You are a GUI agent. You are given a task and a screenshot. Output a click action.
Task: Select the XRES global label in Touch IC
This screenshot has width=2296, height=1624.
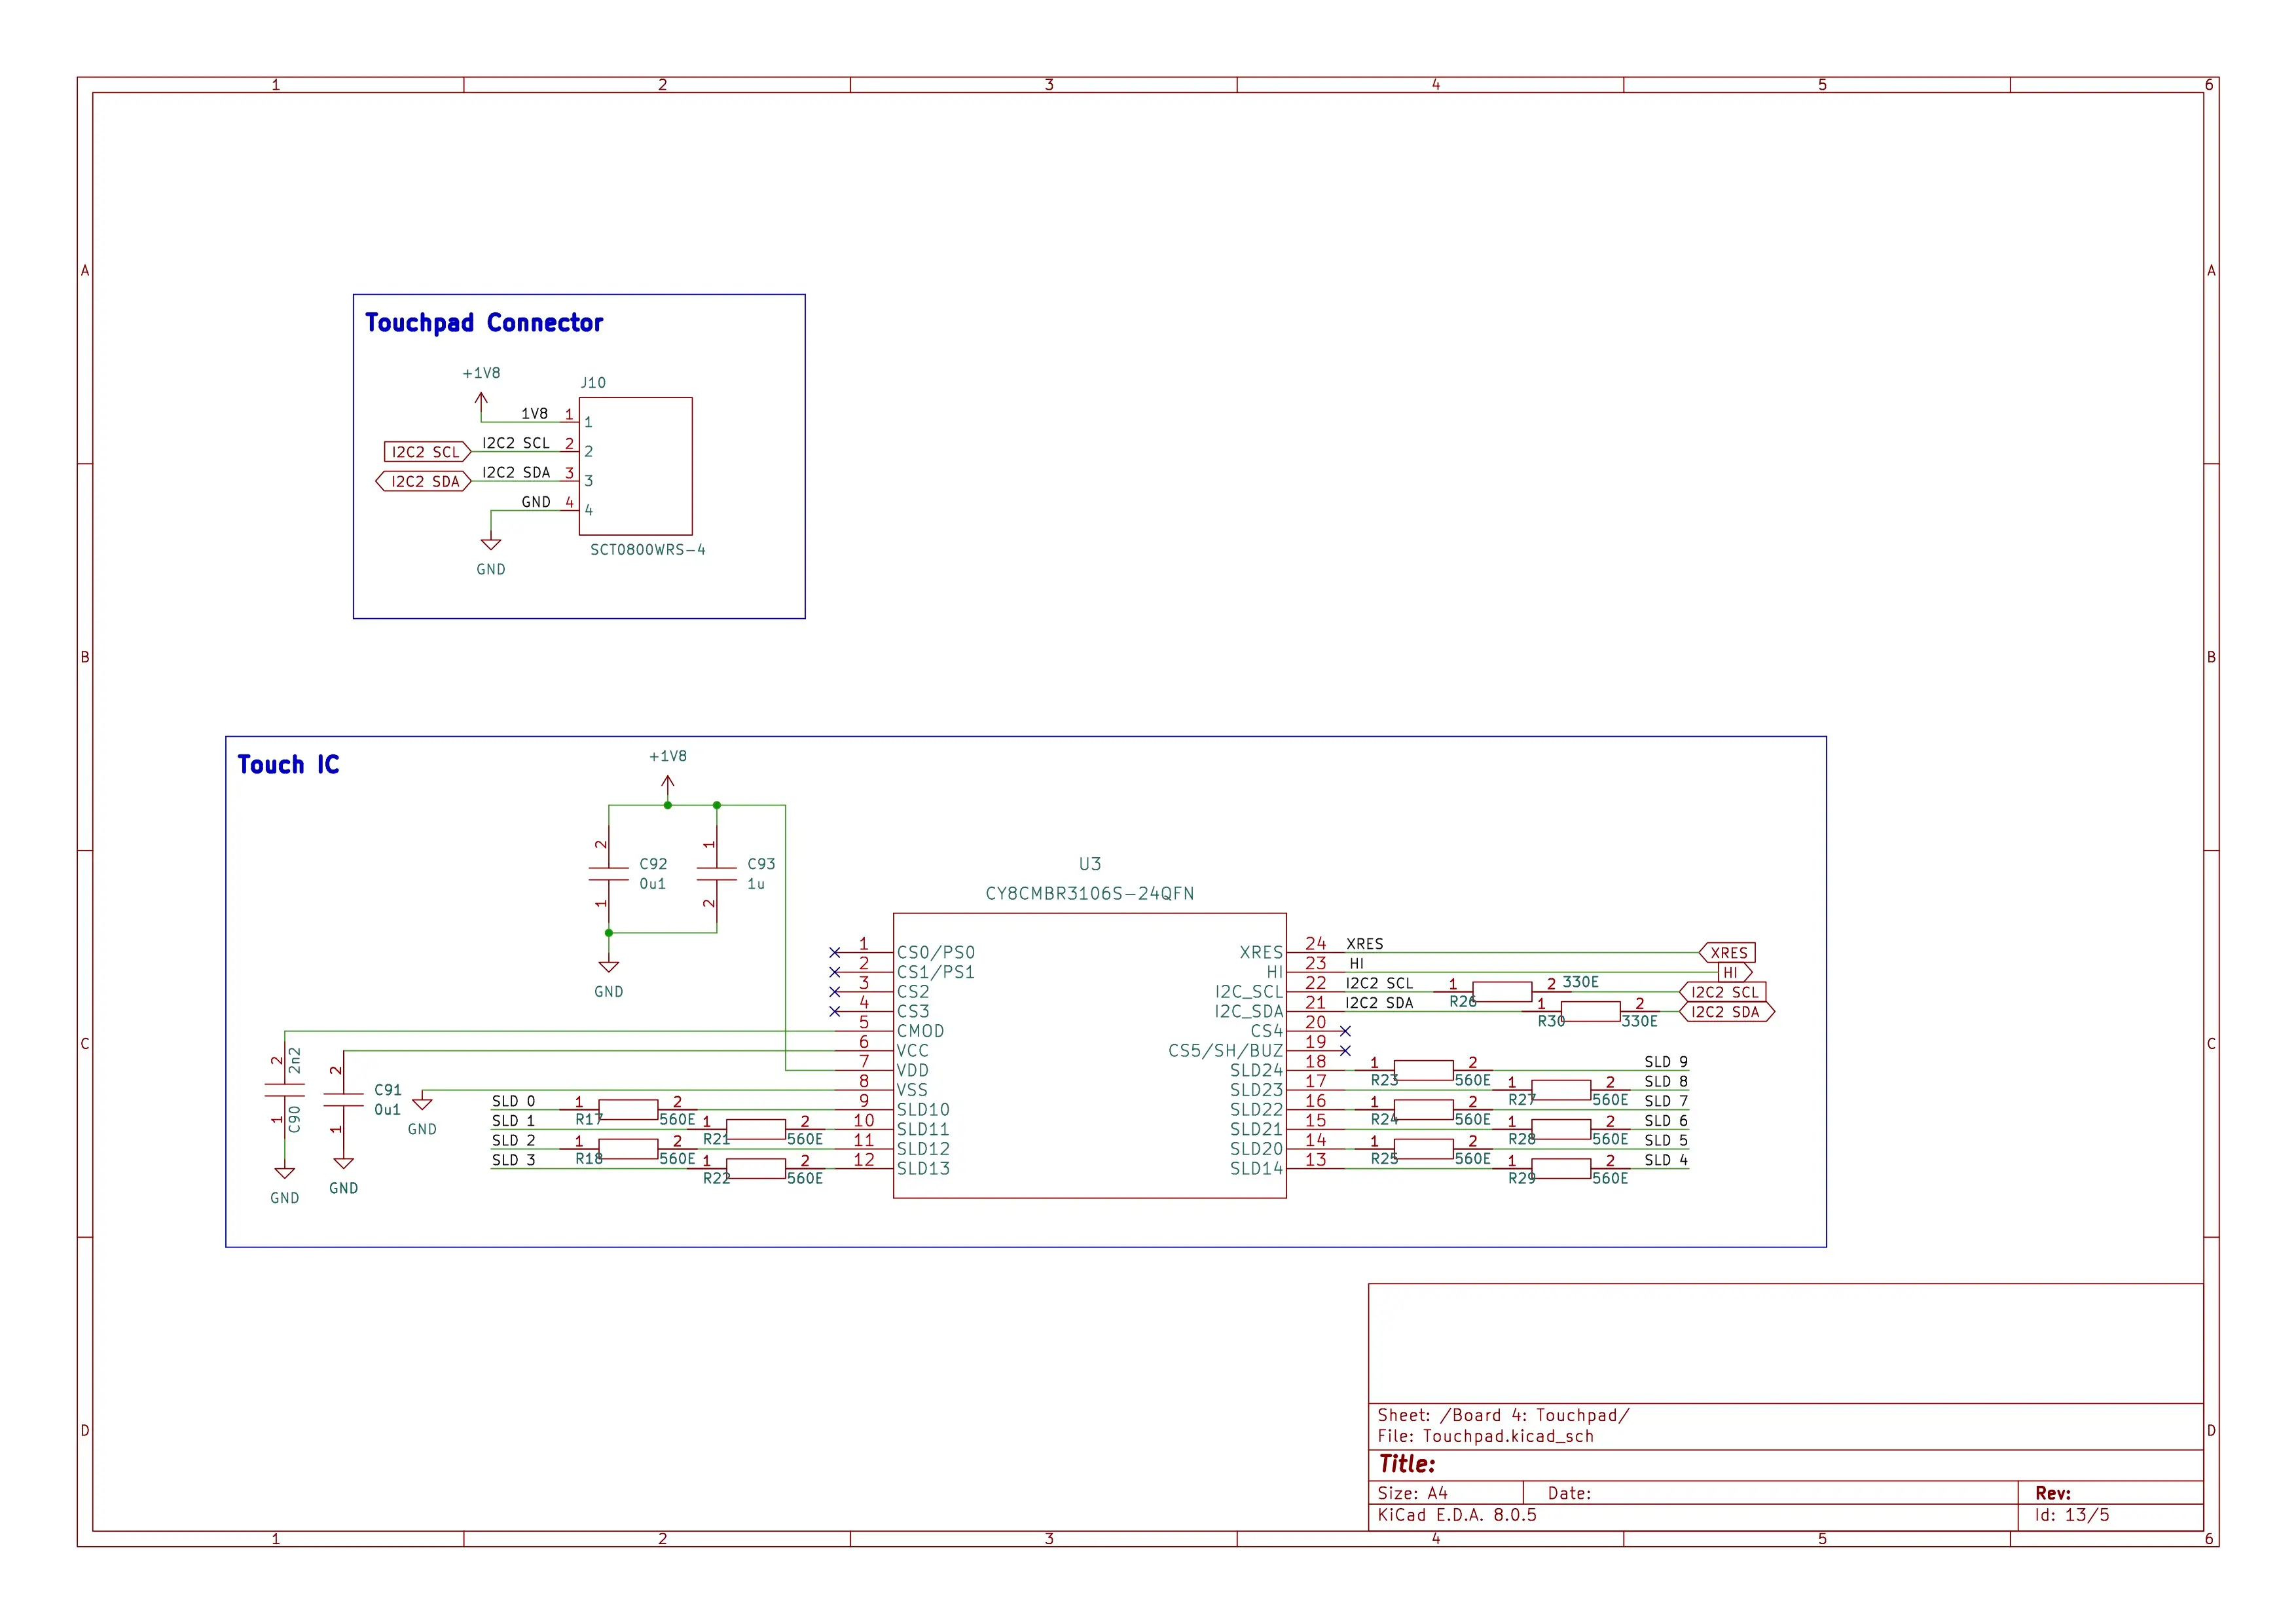[x=1727, y=953]
